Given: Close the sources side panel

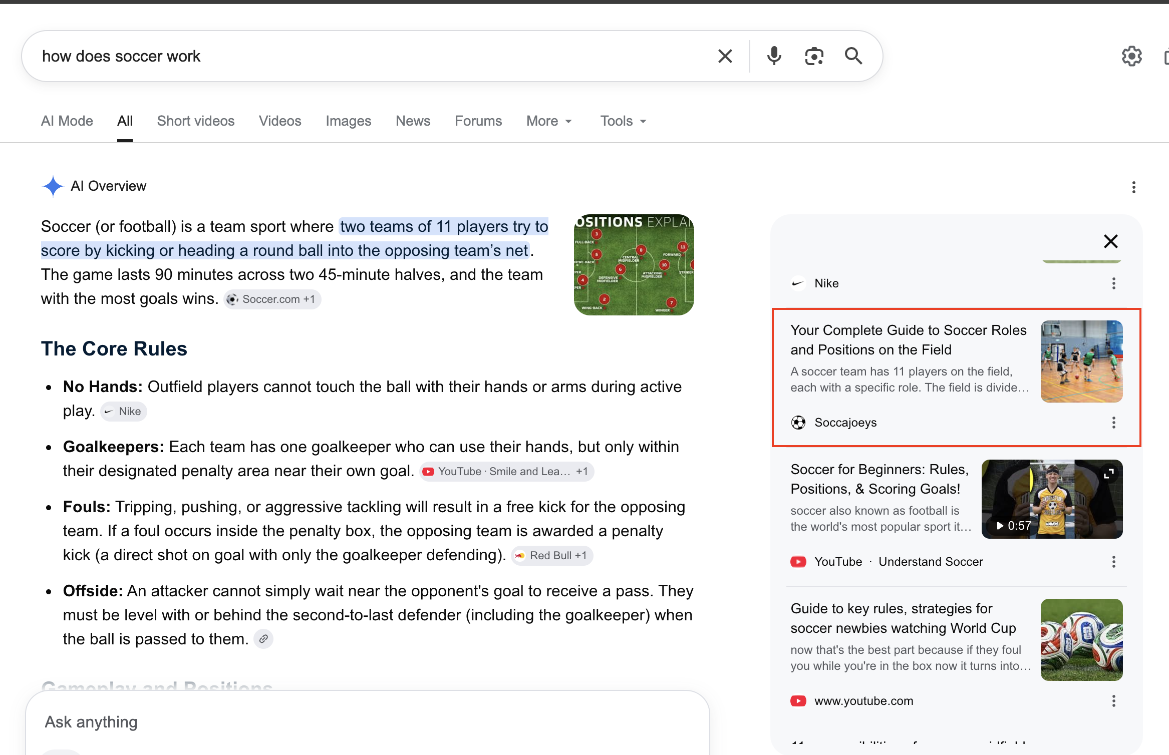Looking at the screenshot, I should [1110, 241].
